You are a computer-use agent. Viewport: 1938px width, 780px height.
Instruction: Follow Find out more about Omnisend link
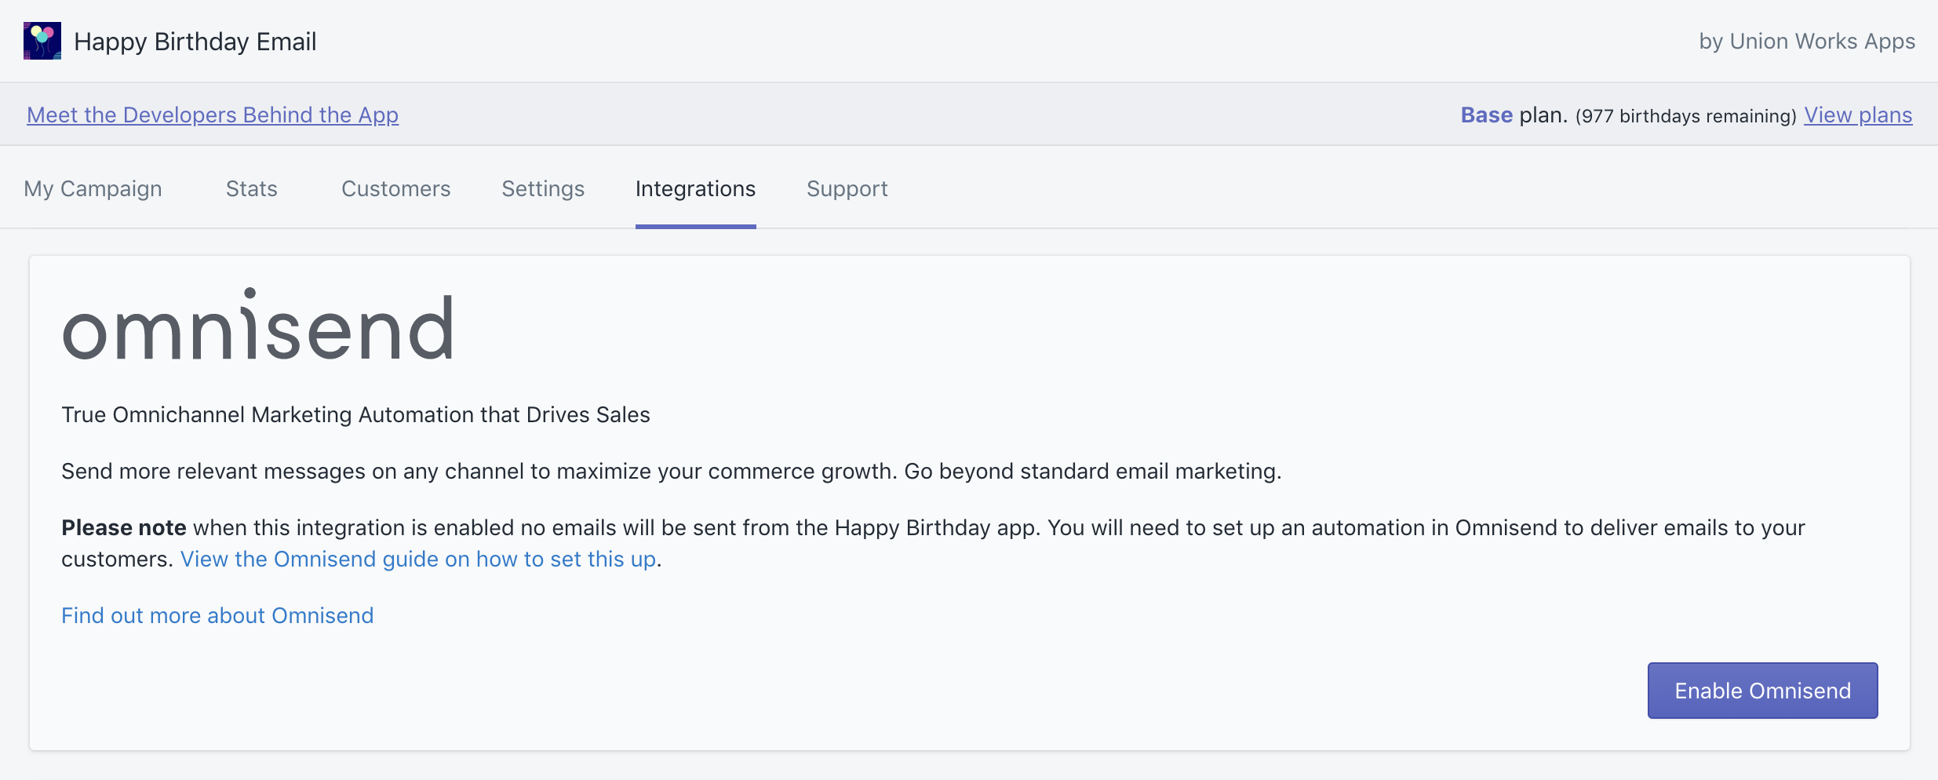coord(217,616)
